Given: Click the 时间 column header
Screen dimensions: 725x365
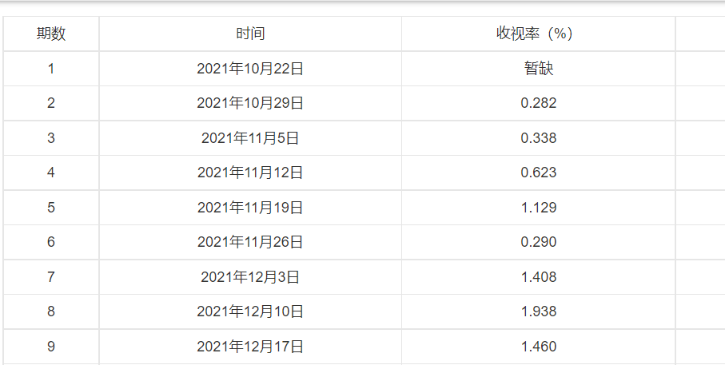Looking at the screenshot, I should pos(250,34).
